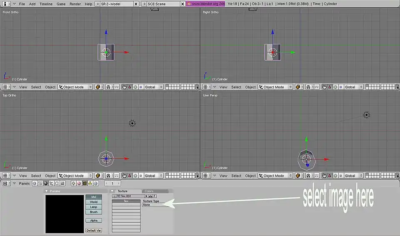This screenshot has height=236, width=400.
Task: Click the Shading context icon in Panels header
Action: tap(46, 183)
